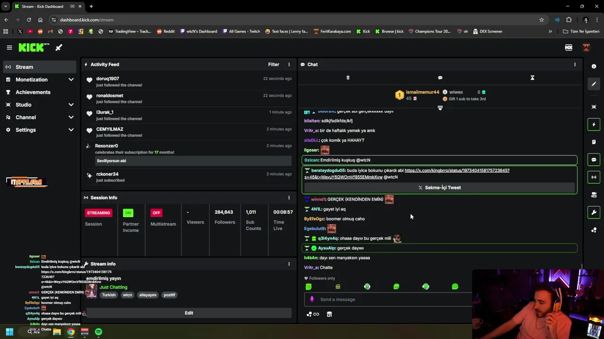Expand the Monetization menu

click(40, 80)
